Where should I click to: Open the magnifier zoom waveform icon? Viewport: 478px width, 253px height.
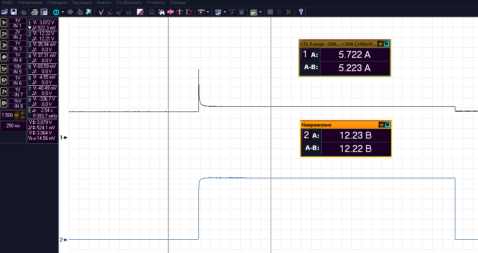tap(152, 12)
